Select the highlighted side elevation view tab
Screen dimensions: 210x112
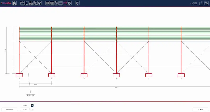tap(65, 3)
